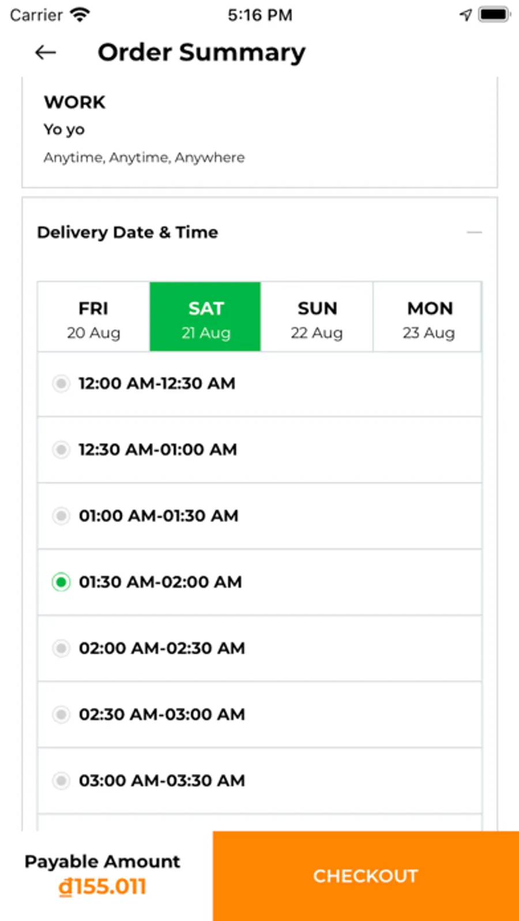Click the Wi-Fi status bar icon
Screen dimensions: 519x921
(x=80, y=15)
